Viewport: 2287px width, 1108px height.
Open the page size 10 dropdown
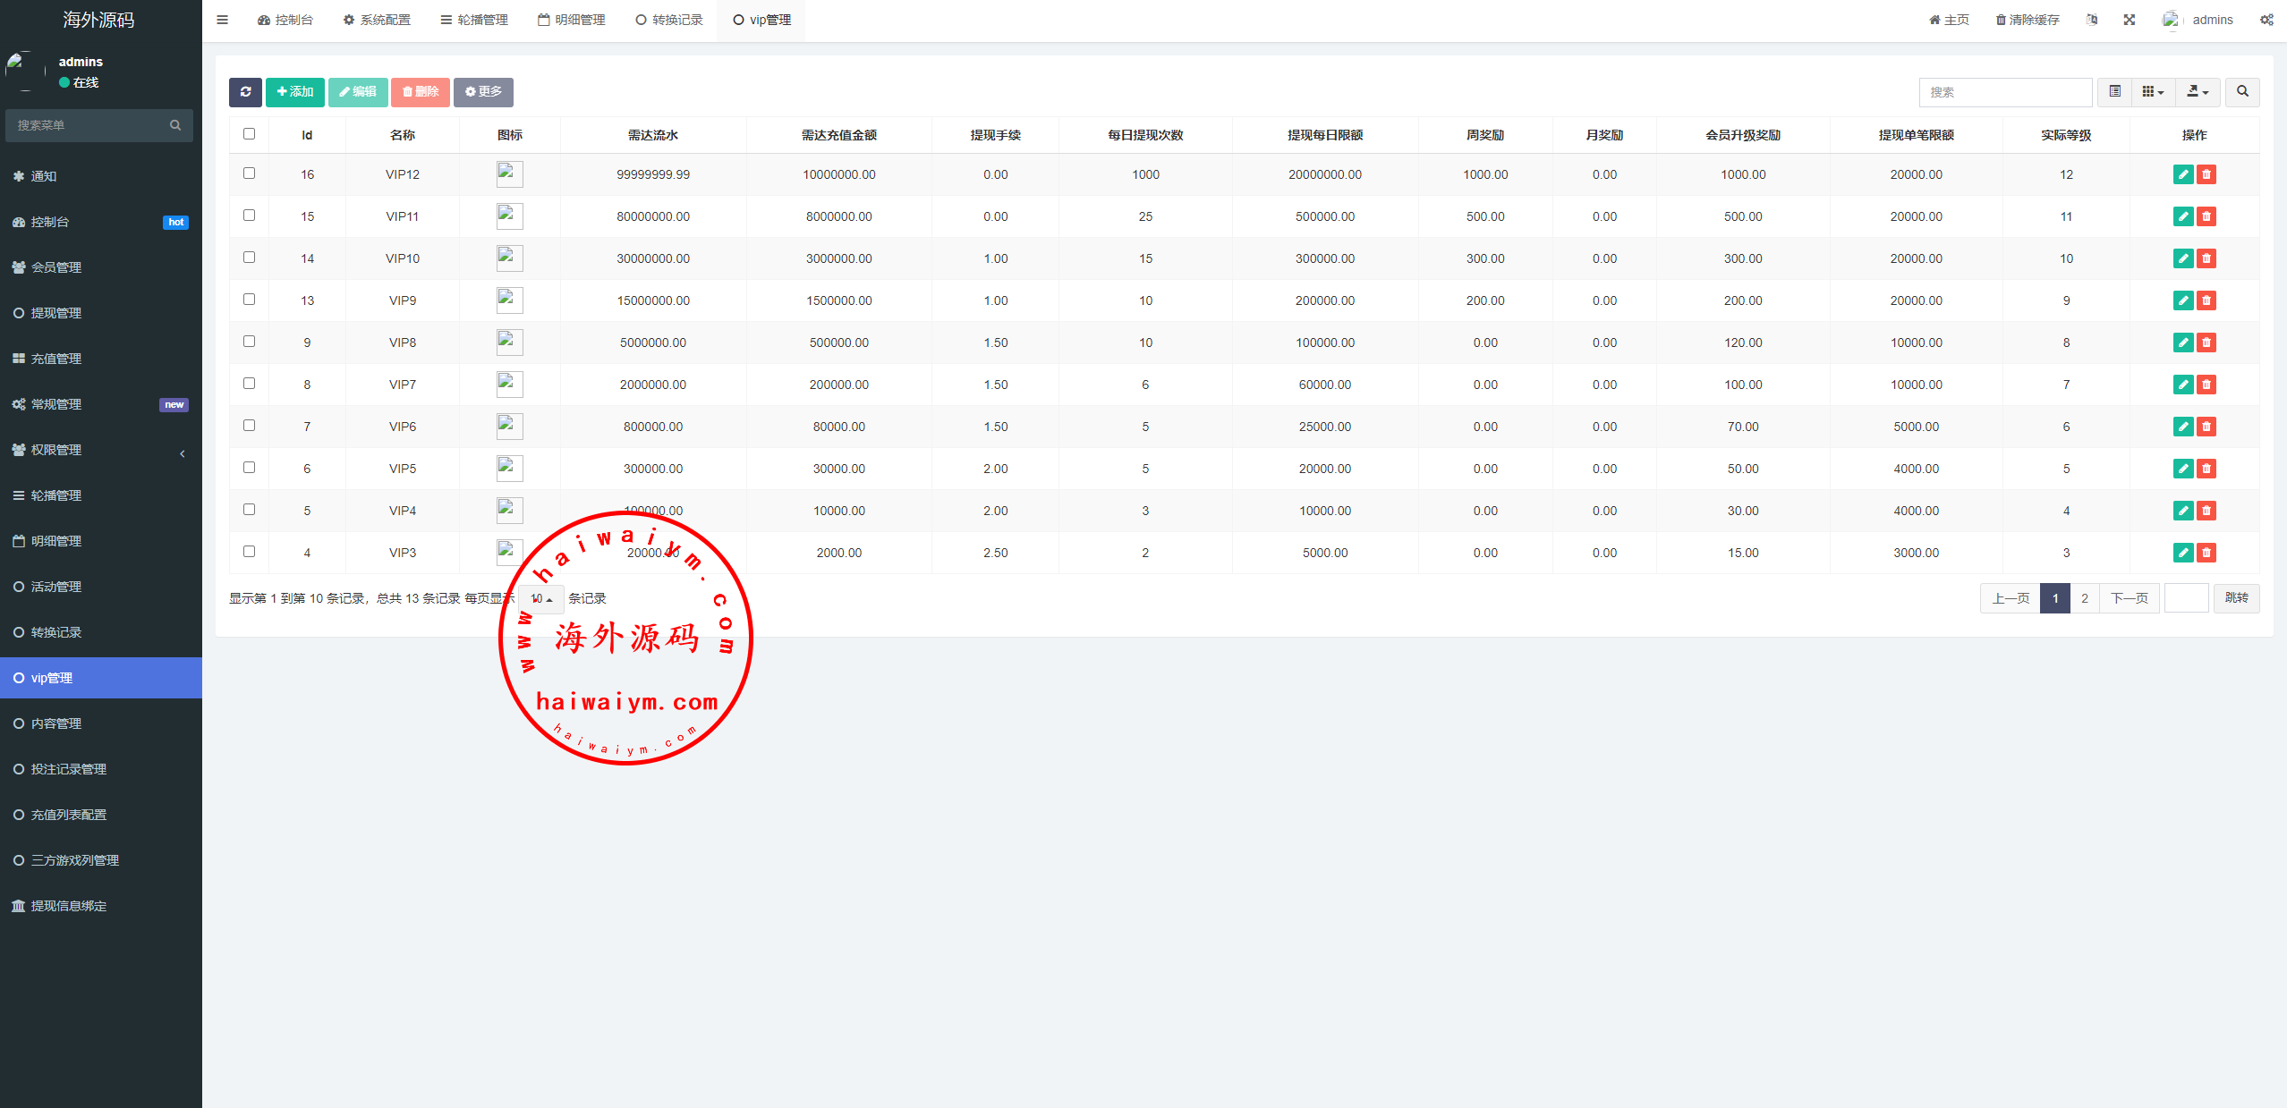pyautogui.click(x=541, y=598)
